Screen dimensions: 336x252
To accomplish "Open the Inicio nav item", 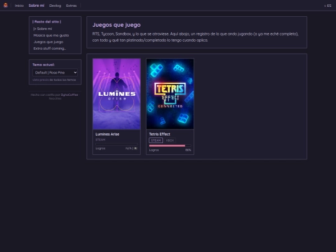I will (19, 6).
